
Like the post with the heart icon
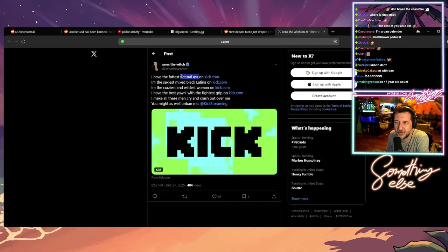tap(214, 196)
